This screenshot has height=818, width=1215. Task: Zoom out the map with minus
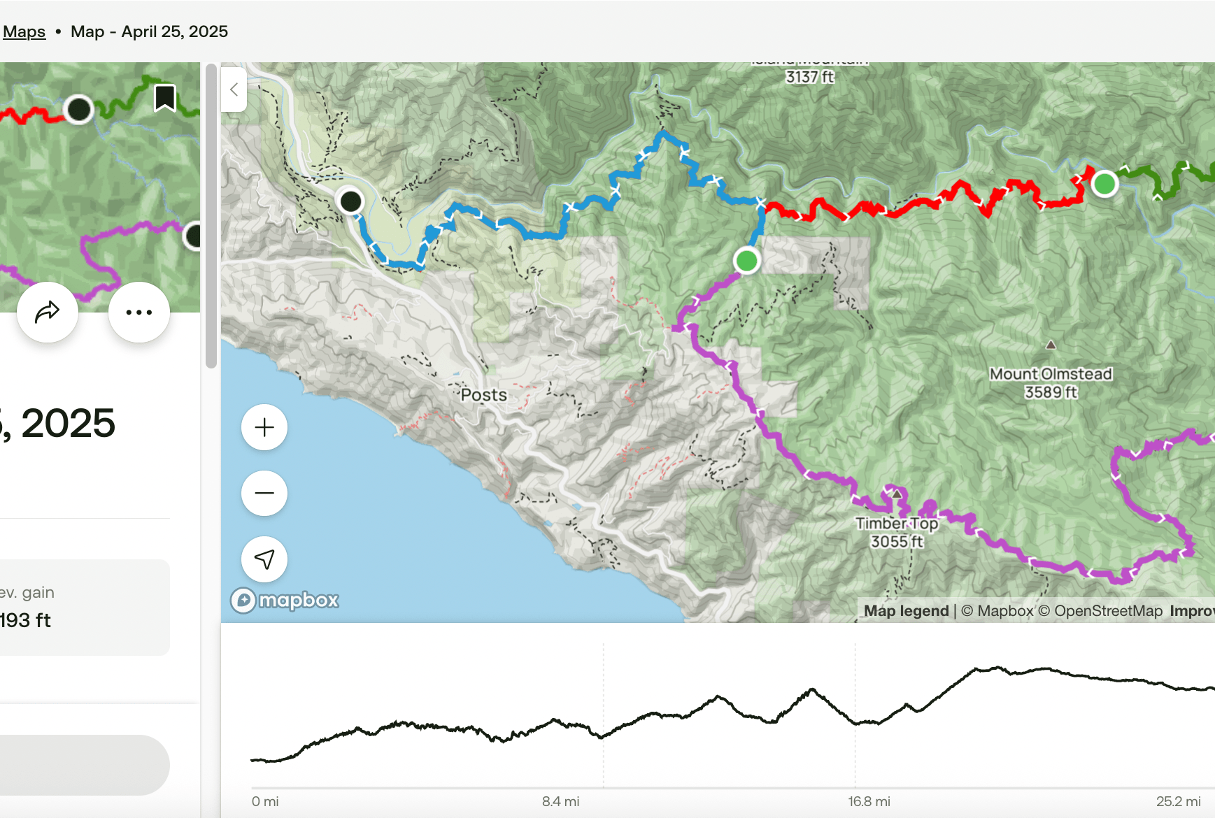click(264, 493)
